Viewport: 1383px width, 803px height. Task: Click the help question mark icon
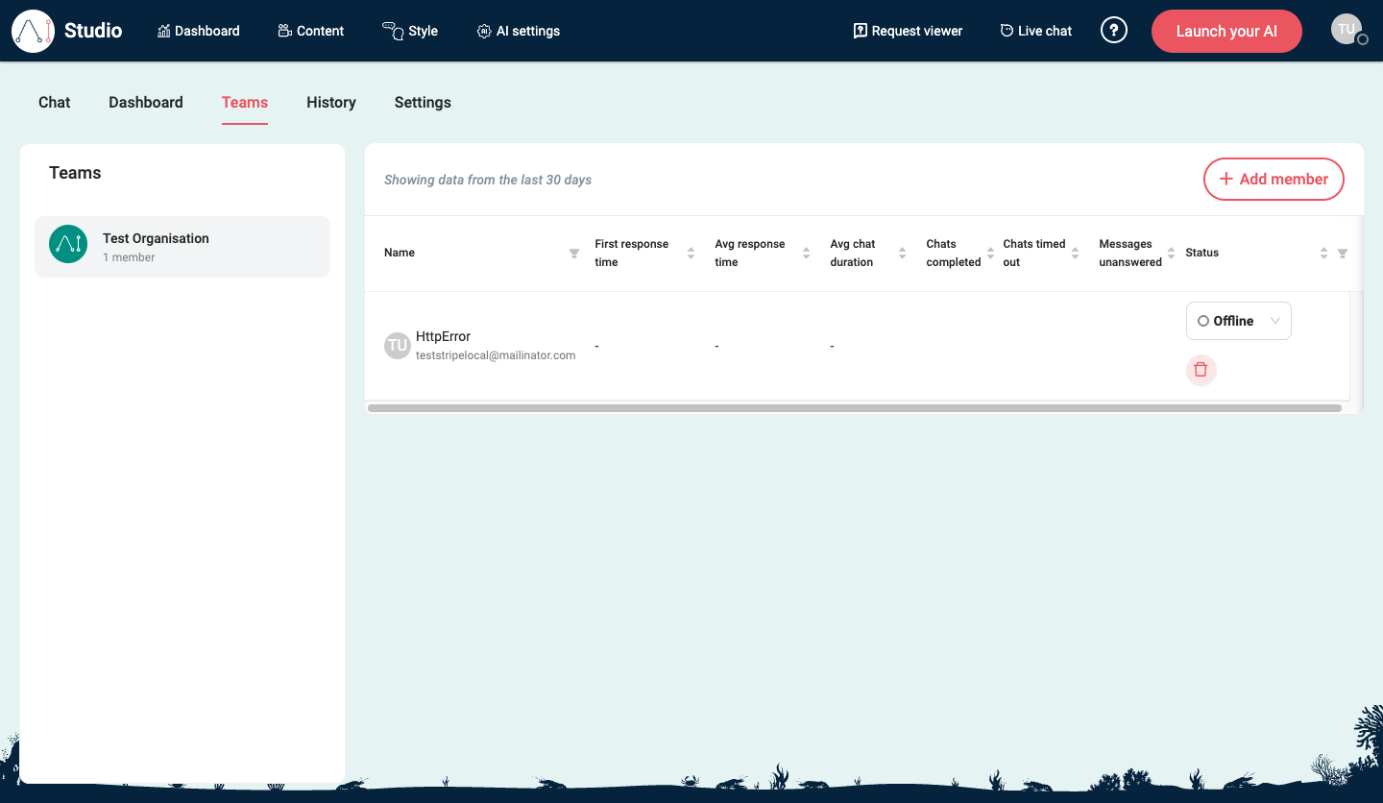pos(1114,30)
